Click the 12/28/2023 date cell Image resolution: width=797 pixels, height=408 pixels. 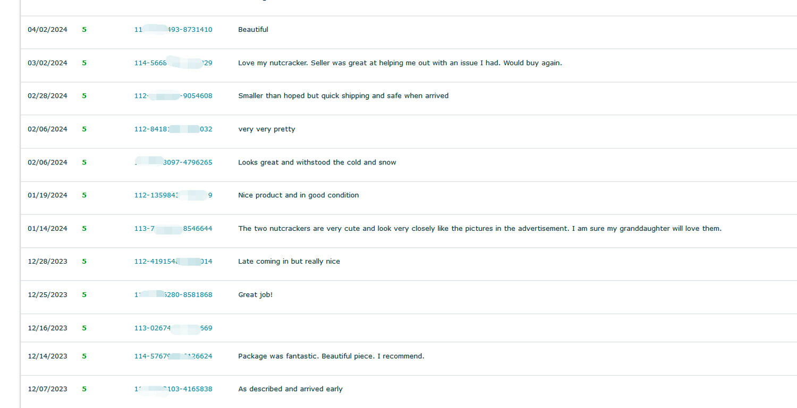[48, 262]
